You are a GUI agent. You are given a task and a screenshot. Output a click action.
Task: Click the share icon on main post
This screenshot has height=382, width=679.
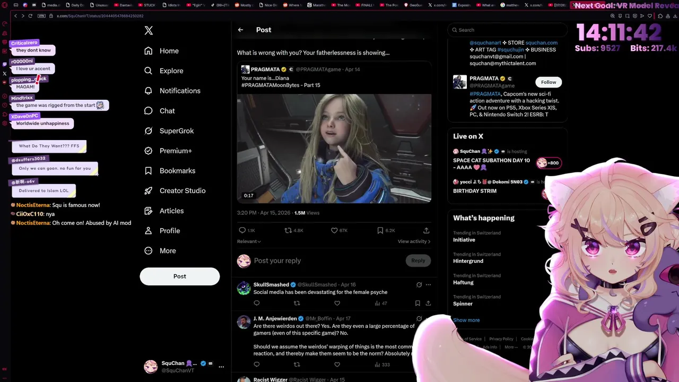coord(426,230)
